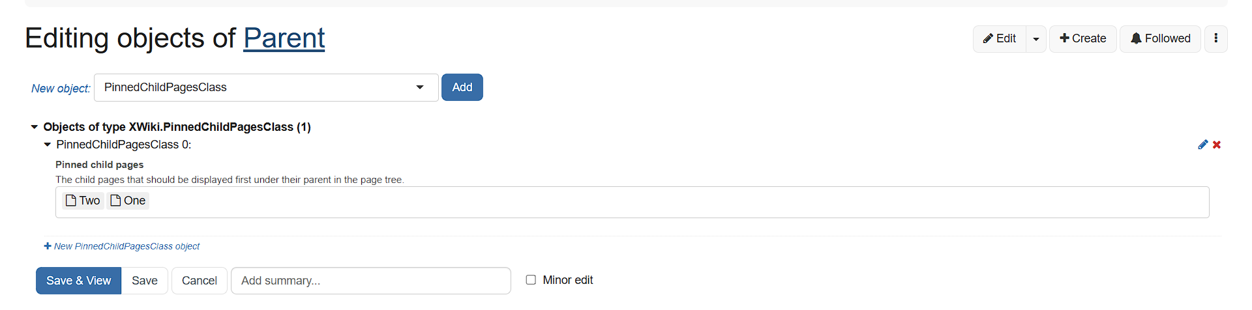The width and height of the screenshot is (1252, 310).
Task: Click the Cancel button
Action: (x=200, y=281)
